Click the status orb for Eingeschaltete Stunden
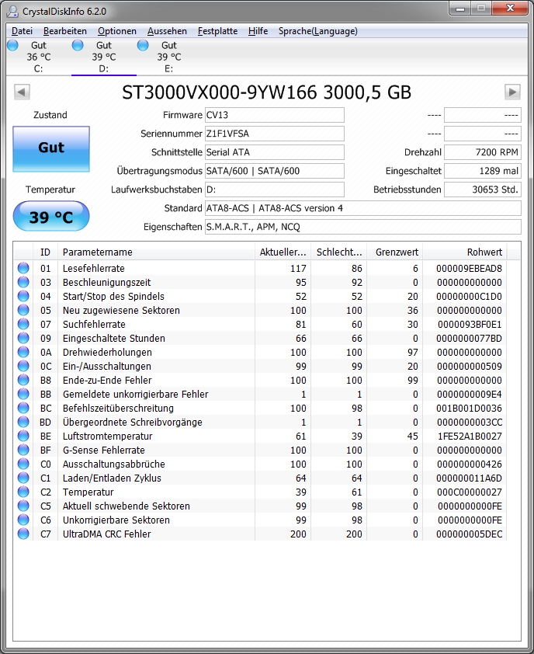 click(23, 338)
